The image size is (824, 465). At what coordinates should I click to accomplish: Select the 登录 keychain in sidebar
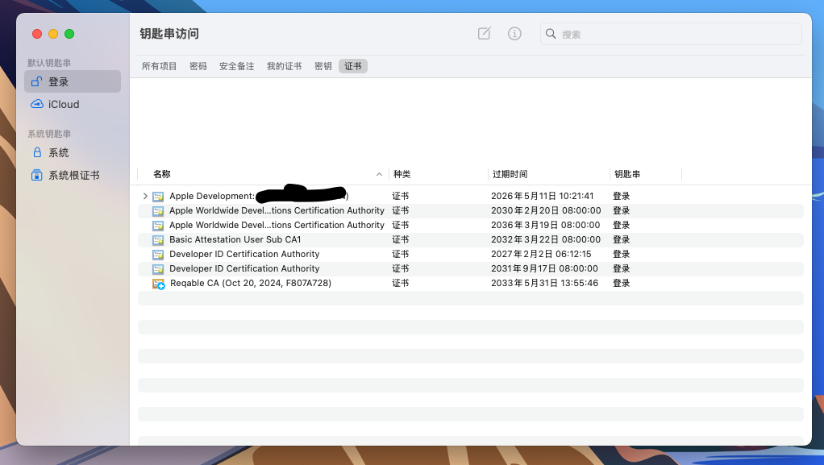(x=73, y=81)
